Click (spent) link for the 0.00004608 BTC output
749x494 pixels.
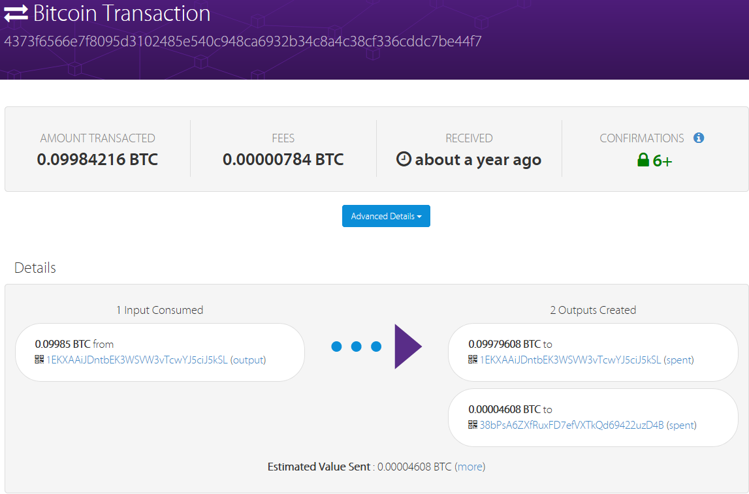coord(681,425)
